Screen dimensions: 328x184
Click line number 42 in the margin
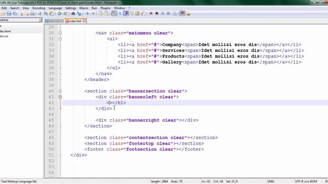click(51, 103)
